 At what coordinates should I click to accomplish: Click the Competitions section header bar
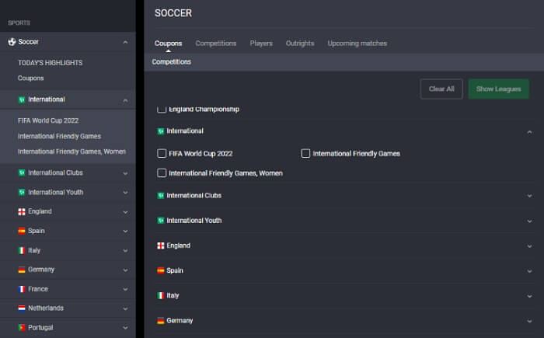(343, 62)
